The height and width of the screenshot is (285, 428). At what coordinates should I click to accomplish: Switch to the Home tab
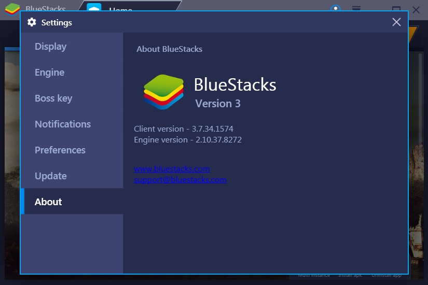click(x=120, y=10)
